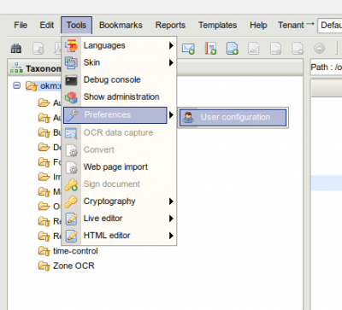Click the notebook with plus toolbar icon
This screenshot has width=342, height=310.
pyautogui.click(x=210, y=49)
